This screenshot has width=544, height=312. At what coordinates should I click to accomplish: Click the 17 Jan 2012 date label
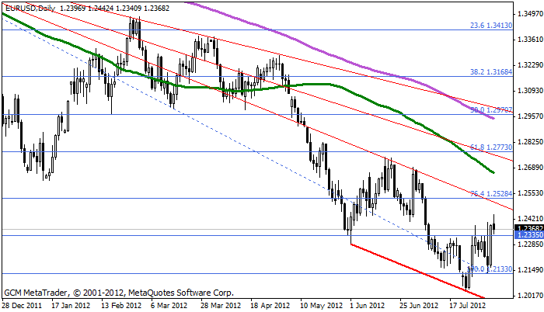(71, 306)
